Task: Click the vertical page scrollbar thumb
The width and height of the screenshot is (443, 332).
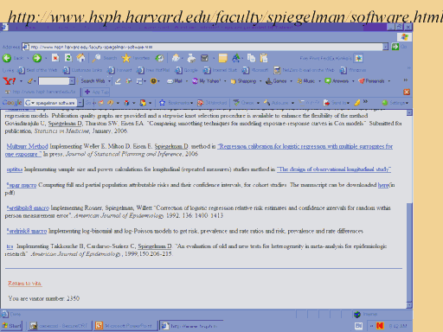Action: pyautogui.click(x=409, y=252)
